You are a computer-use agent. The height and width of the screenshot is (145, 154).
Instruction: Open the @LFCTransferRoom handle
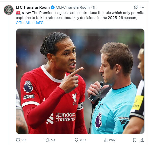click(x=73, y=7)
